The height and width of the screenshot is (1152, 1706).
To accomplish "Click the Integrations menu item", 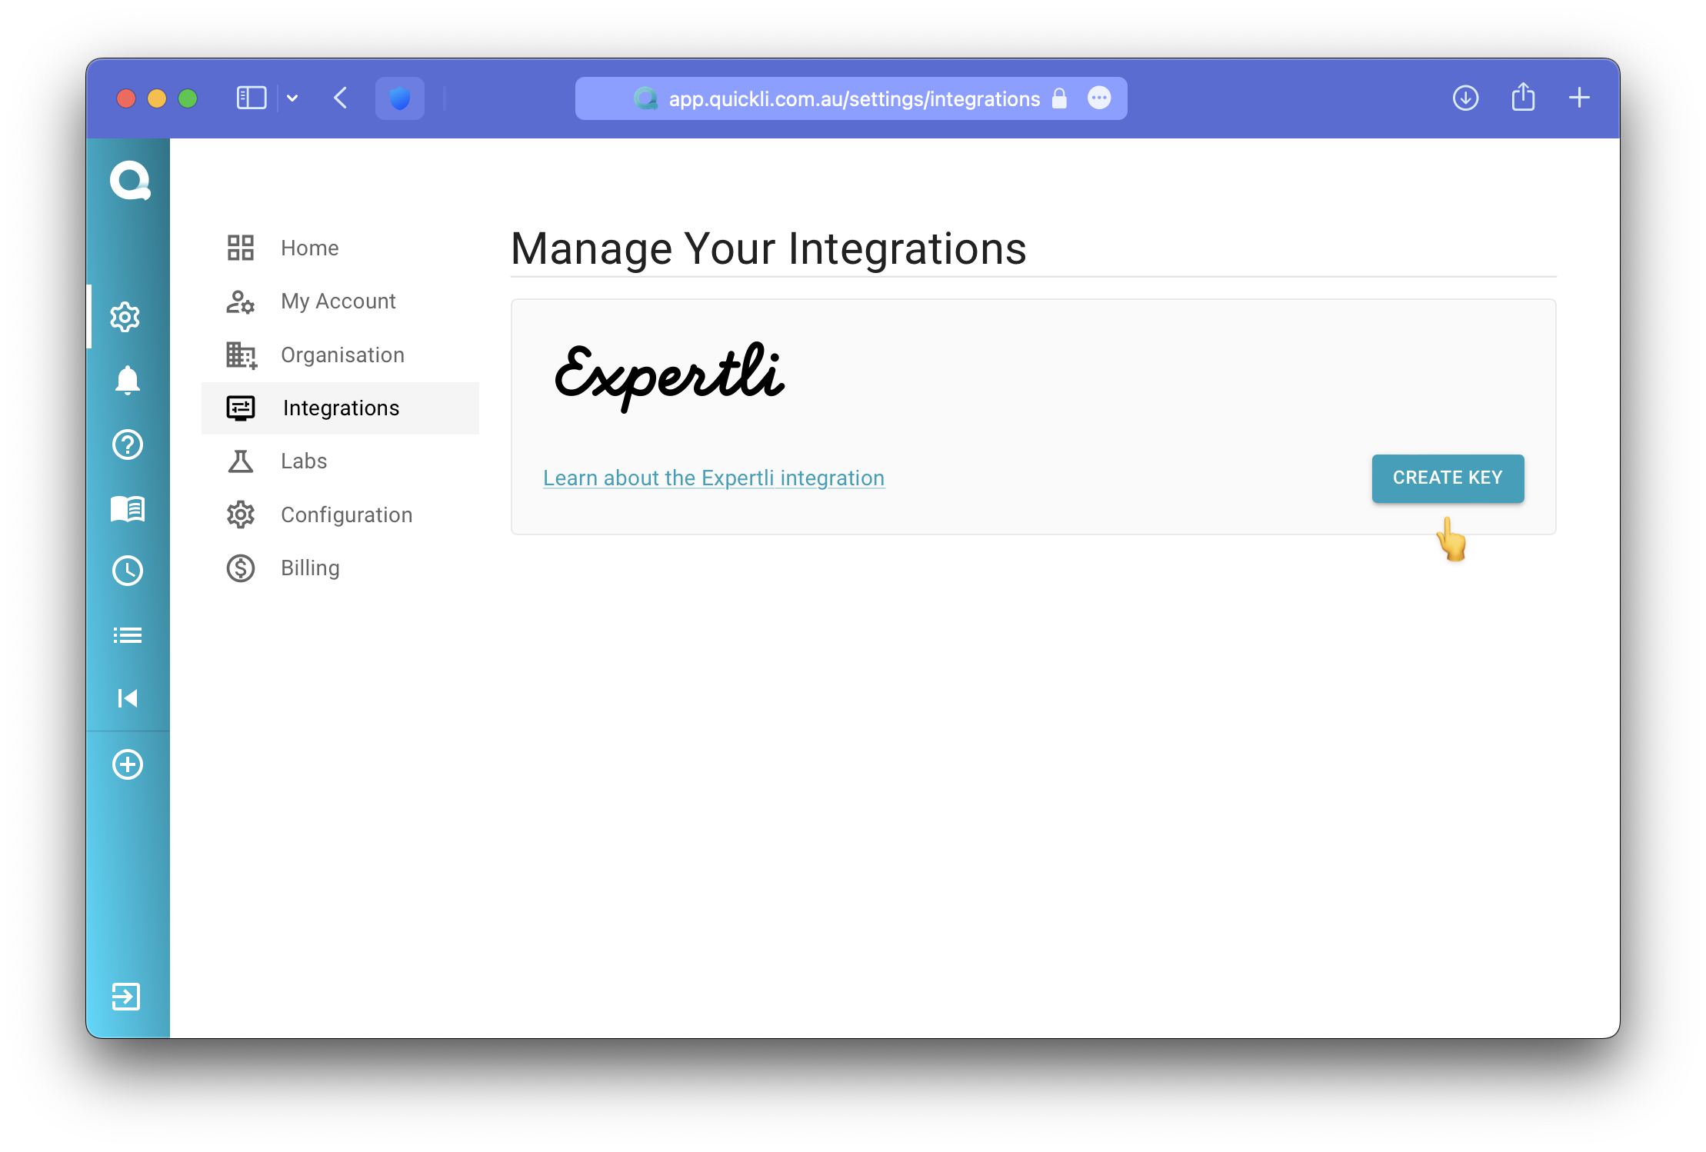I will (x=341, y=408).
